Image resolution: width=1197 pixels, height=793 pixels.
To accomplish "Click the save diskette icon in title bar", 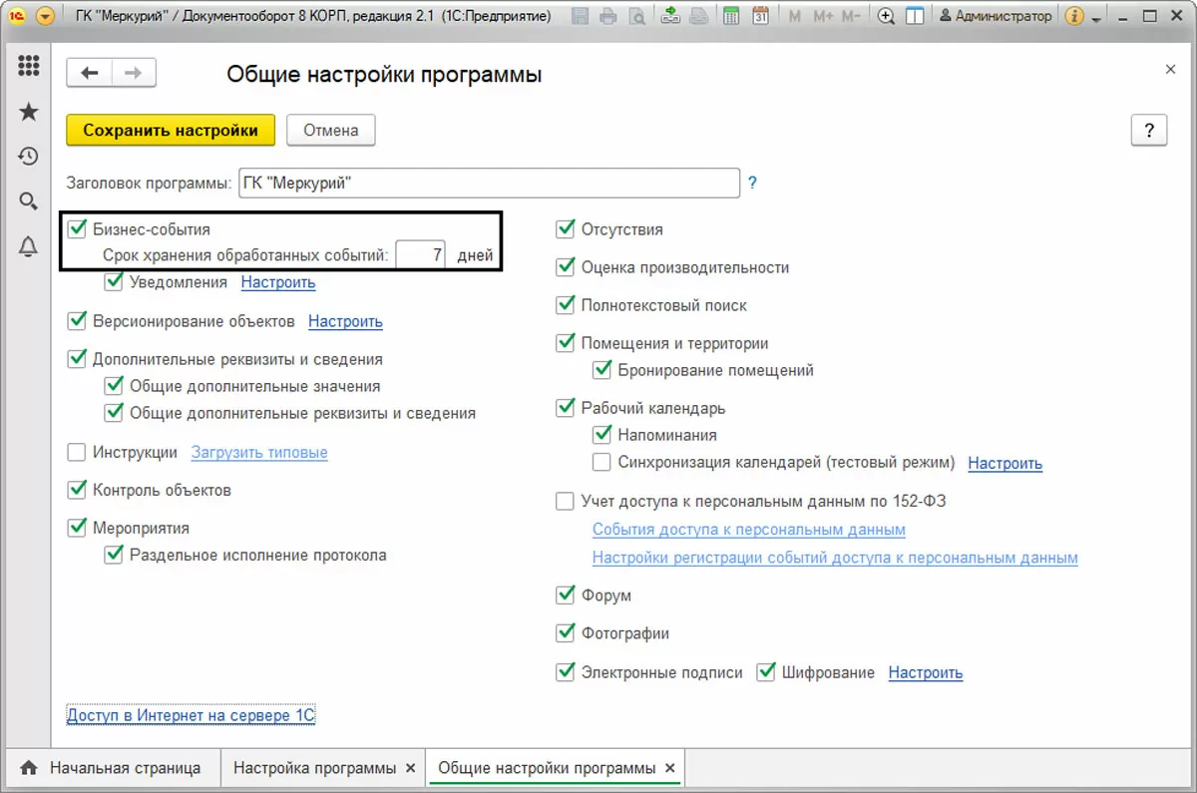I will (x=581, y=17).
